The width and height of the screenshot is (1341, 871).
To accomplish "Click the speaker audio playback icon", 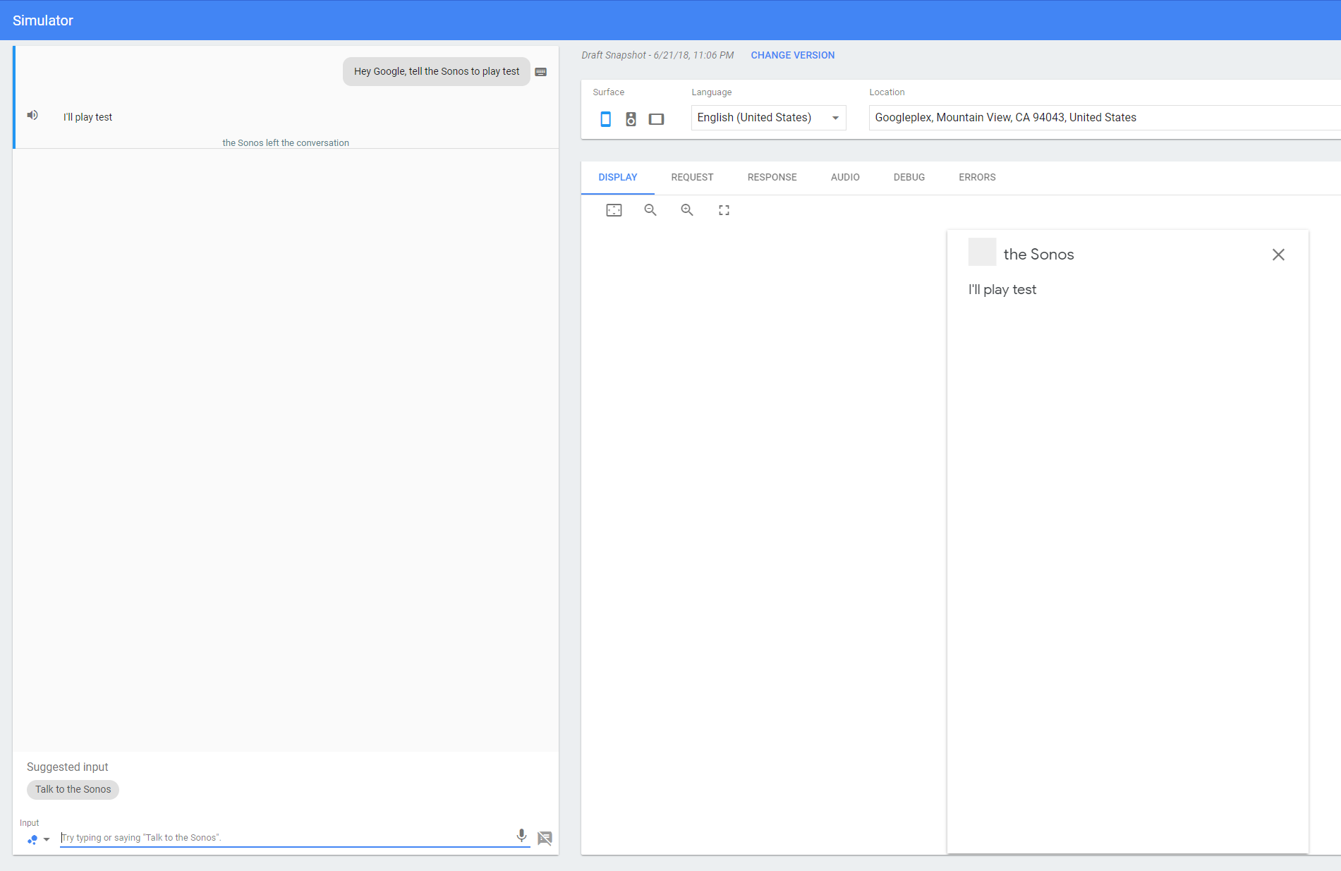I will [32, 116].
